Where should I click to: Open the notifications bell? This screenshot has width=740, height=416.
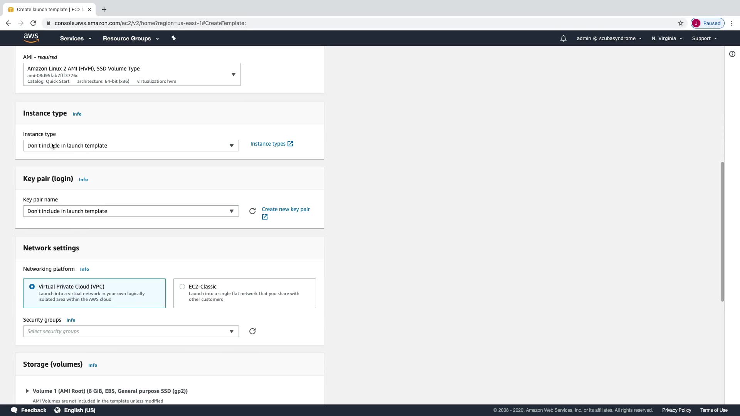[563, 39]
